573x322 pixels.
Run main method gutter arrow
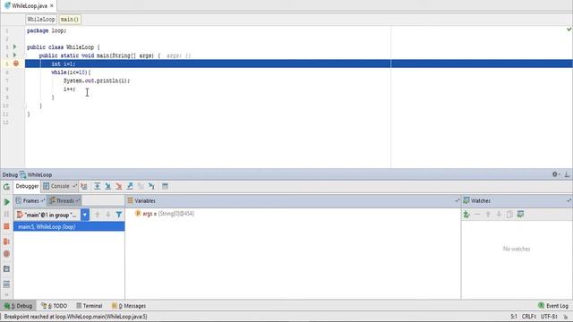pyautogui.click(x=15, y=55)
